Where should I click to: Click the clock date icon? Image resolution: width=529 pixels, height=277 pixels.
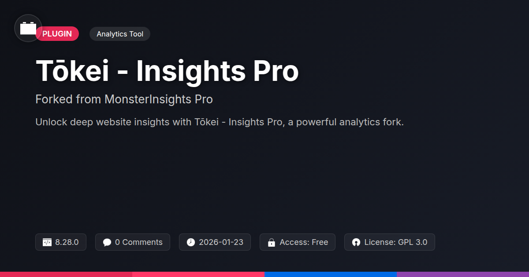190,242
